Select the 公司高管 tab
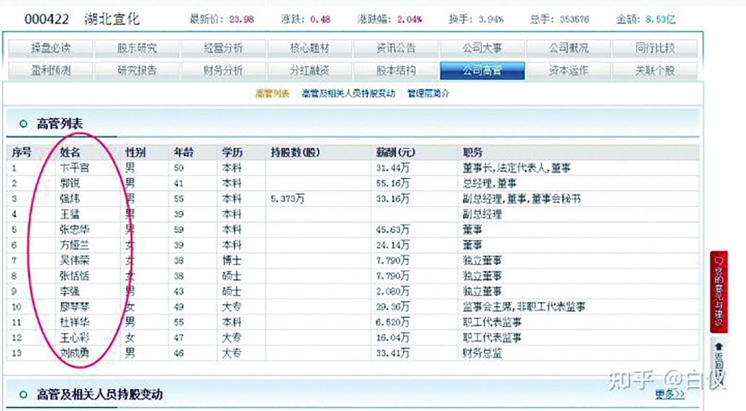Viewport: 746px width, 411px height. 483,70
